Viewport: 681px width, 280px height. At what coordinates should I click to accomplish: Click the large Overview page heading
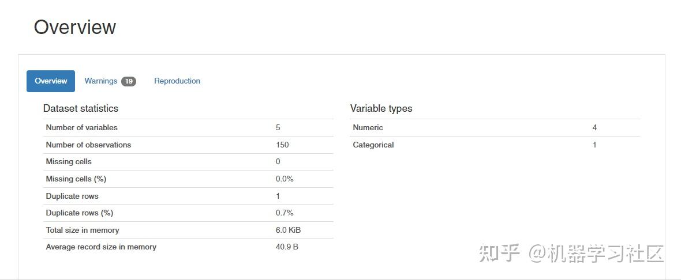[x=75, y=27]
